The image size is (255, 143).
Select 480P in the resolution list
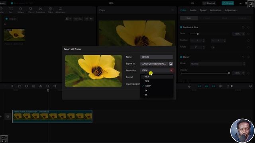pos(157,77)
